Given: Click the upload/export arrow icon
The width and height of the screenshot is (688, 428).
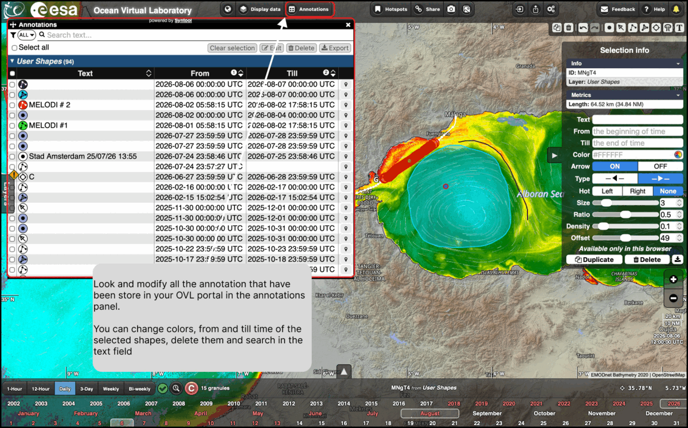Looking at the screenshot, I should tap(535, 9).
